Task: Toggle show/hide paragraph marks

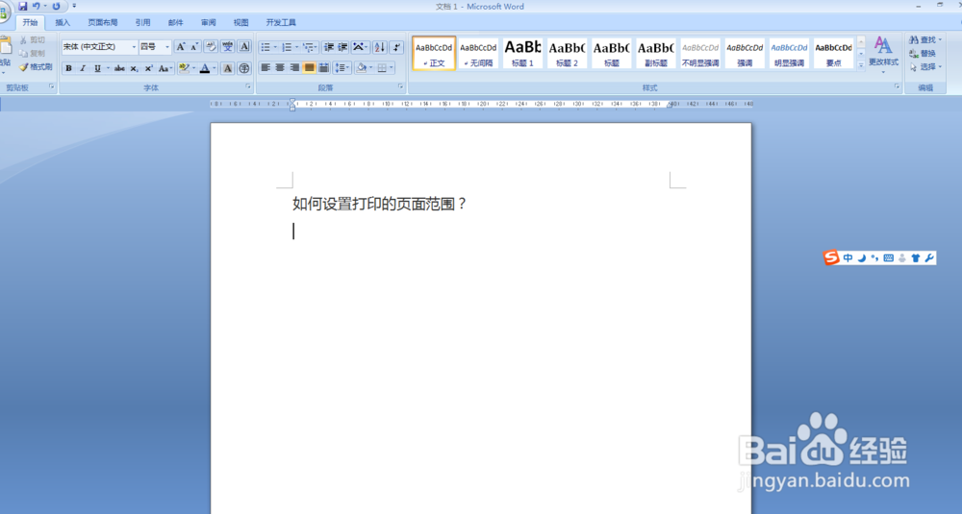Action: [x=396, y=46]
